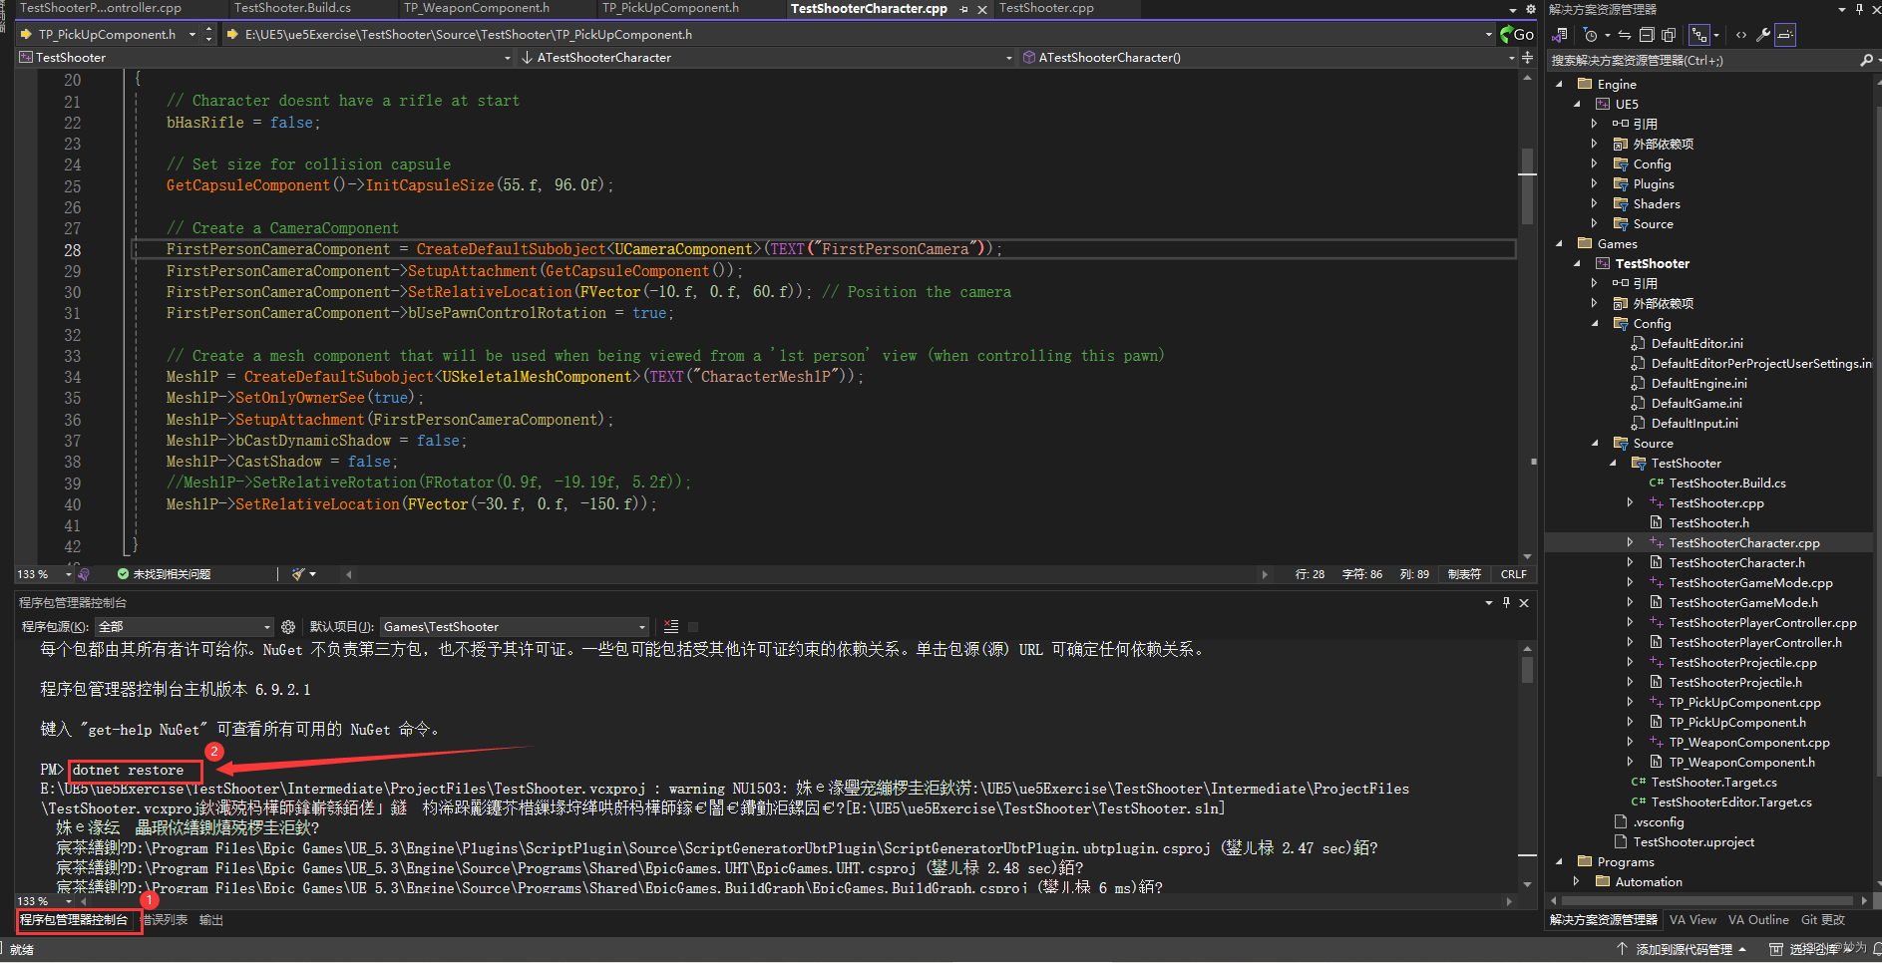
Task: Click Go button in navigation bar
Action: pos(1516,35)
